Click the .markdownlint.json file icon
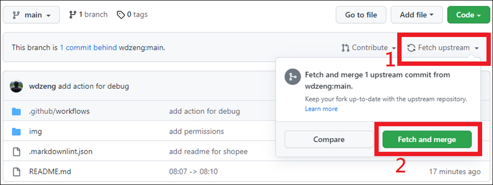493x185 pixels. (16, 151)
